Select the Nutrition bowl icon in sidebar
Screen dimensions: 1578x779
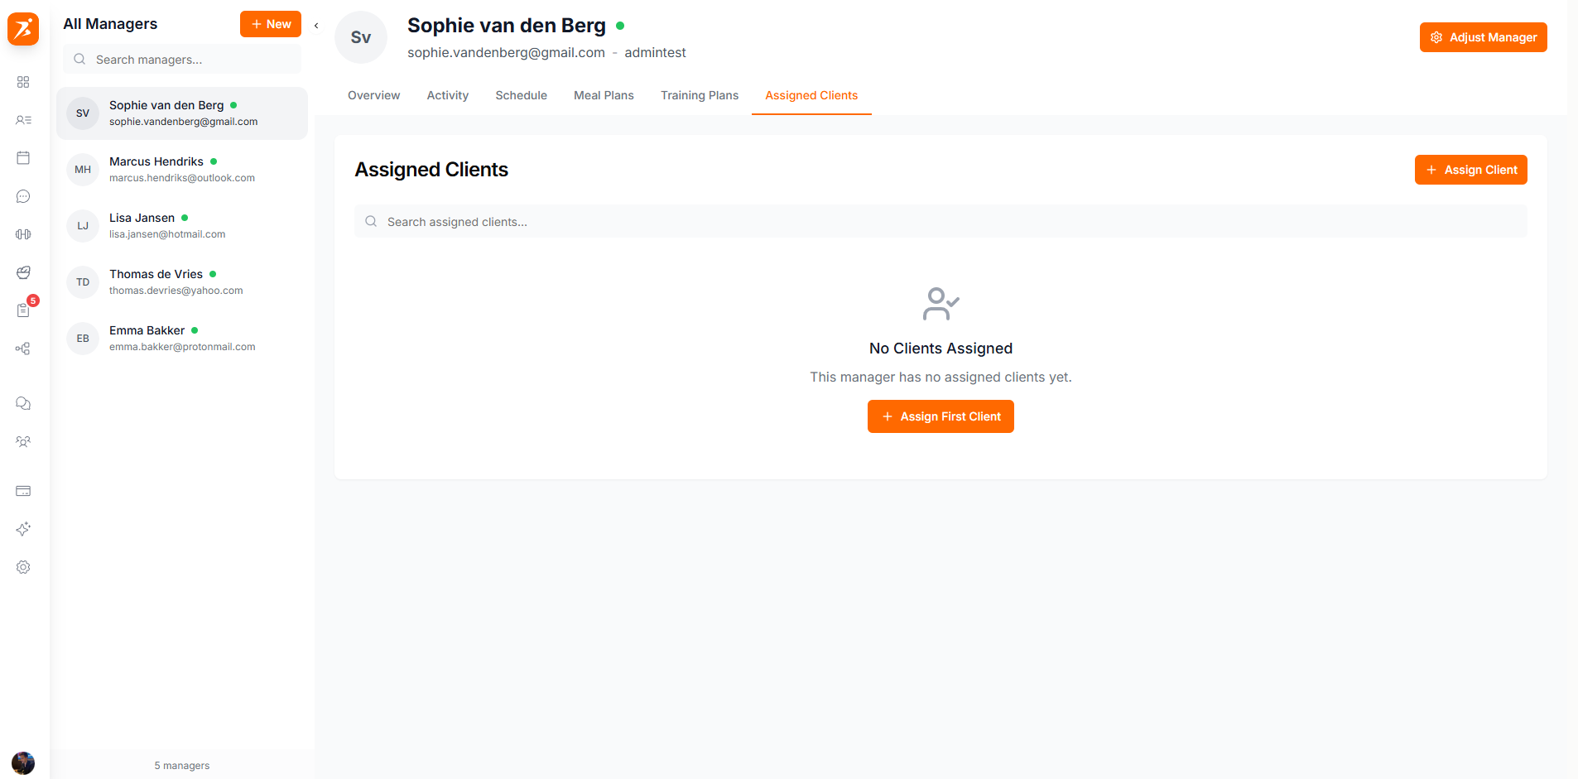pyautogui.click(x=22, y=272)
